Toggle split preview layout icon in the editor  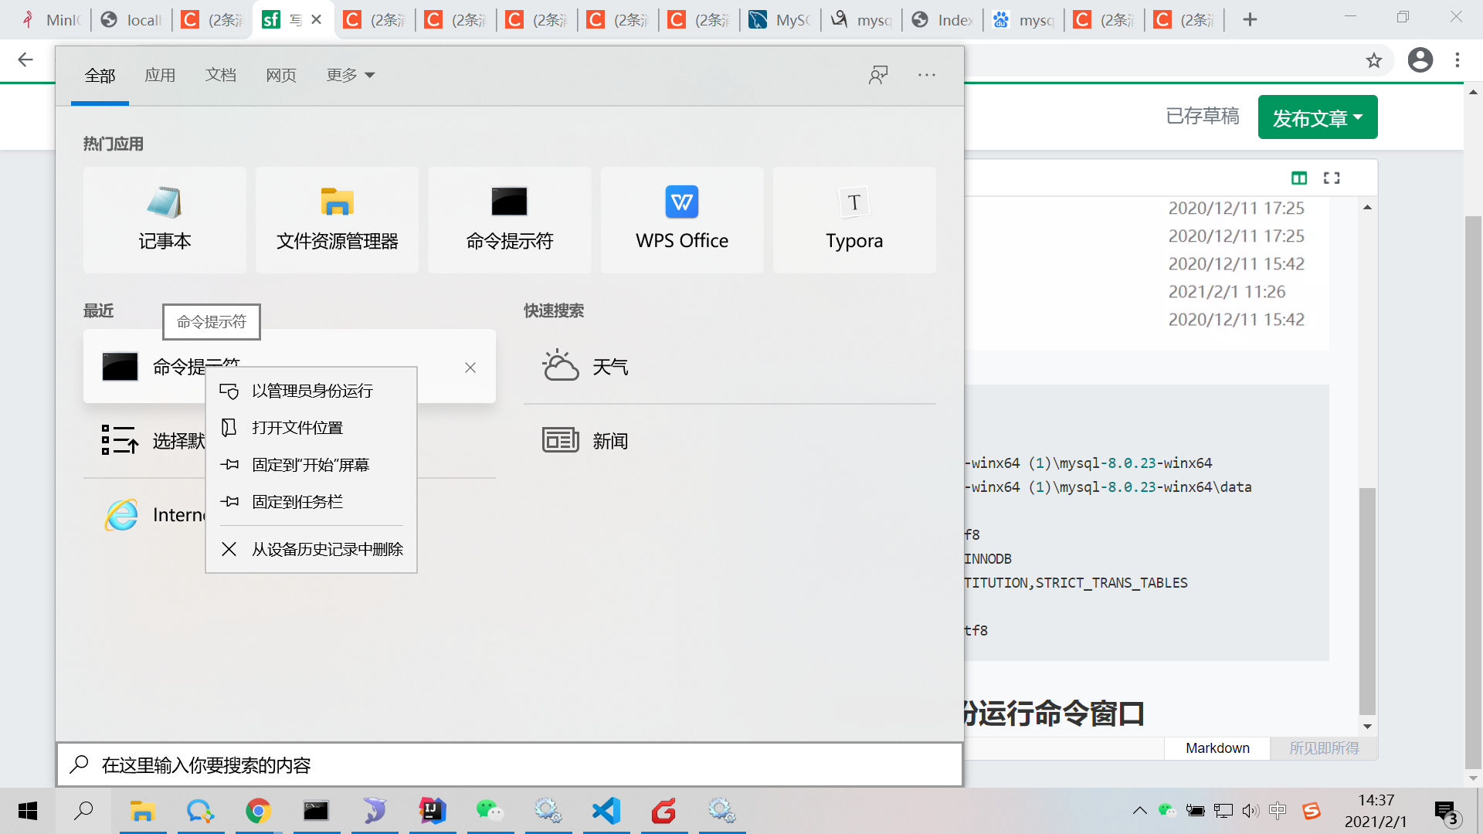click(x=1299, y=178)
